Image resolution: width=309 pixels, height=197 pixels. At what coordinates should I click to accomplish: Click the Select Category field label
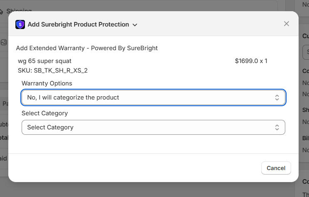point(45,113)
